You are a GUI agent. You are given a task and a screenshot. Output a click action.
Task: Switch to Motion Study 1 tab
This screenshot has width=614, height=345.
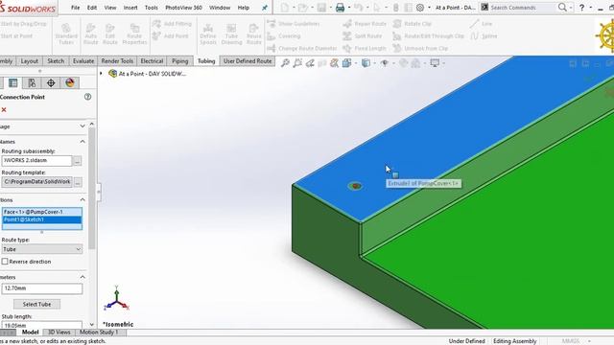[x=99, y=333]
